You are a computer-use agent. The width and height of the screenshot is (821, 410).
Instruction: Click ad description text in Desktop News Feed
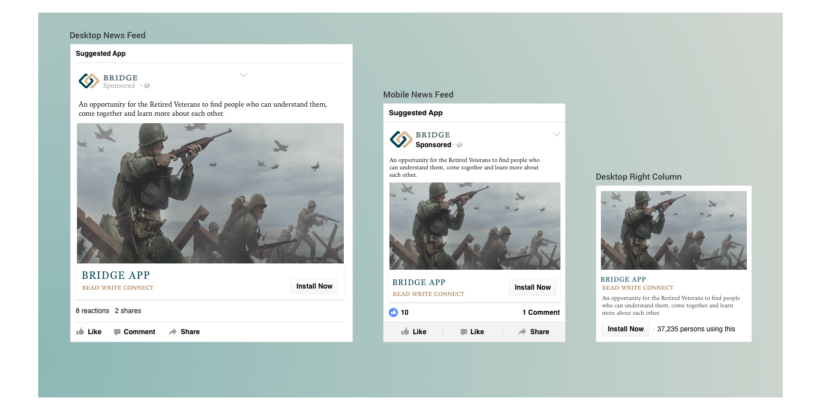[x=203, y=109]
